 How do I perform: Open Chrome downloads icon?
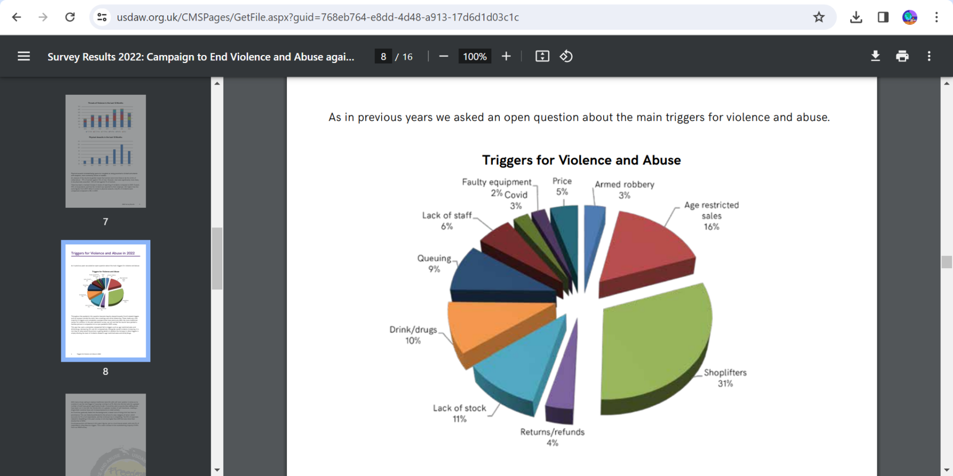coord(856,17)
